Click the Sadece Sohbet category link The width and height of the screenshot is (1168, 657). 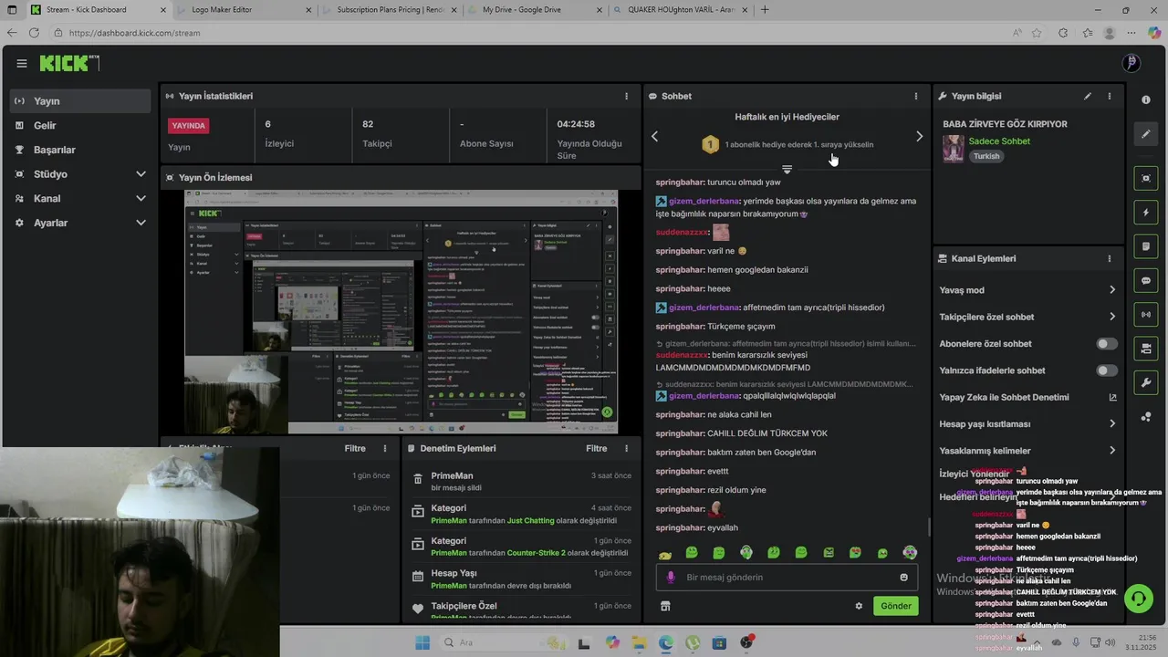click(x=999, y=141)
